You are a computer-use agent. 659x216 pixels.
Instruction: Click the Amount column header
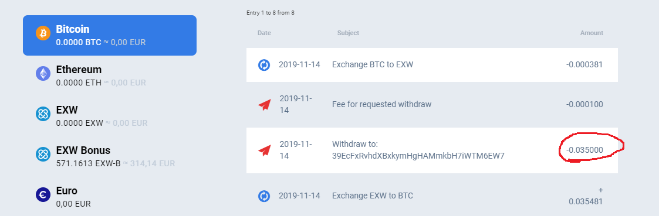click(x=592, y=33)
